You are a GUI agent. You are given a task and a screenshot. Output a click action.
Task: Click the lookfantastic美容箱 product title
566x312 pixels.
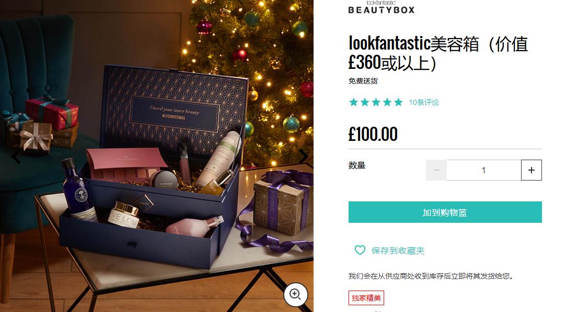click(438, 53)
